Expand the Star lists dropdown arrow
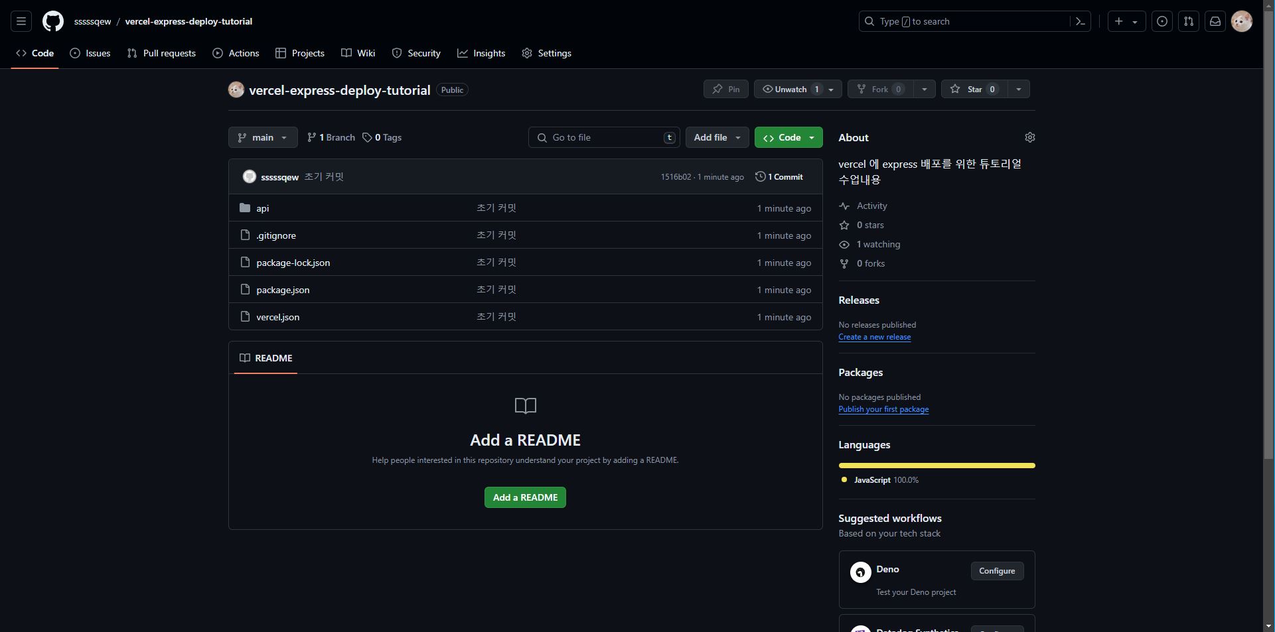The image size is (1275, 632). [x=1019, y=89]
